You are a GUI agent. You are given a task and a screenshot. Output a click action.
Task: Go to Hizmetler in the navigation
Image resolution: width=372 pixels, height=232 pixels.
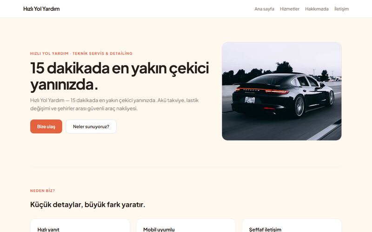pyautogui.click(x=289, y=9)
